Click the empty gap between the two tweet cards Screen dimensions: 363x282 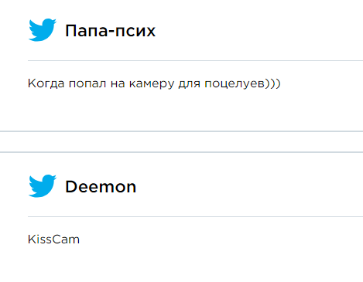[x=181, y=142]
